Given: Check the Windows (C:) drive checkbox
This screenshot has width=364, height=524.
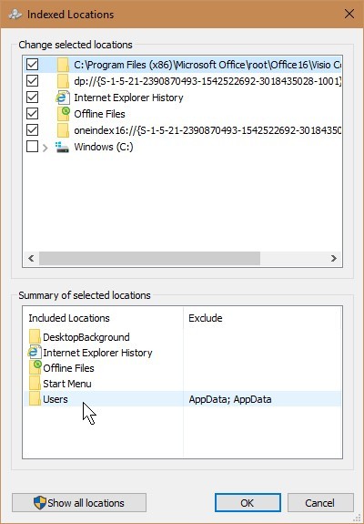Looking at the screenshot, I should (x=33, y=147).
